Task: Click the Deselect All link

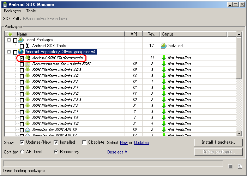Action: click(x=118, y=152)
